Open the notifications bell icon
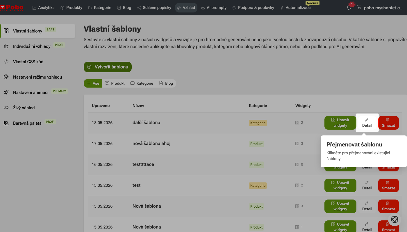This screenshot has height=232, width=407. coord(349,8)
